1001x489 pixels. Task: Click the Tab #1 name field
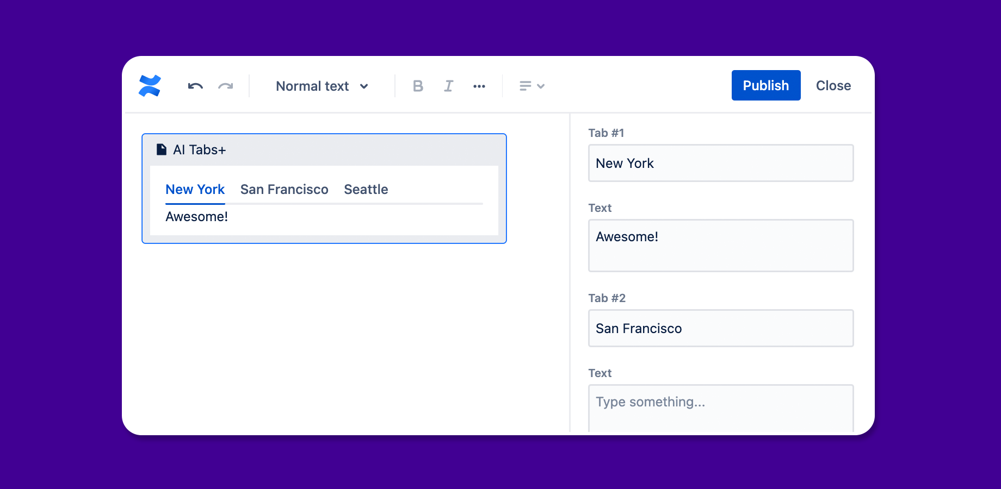[x=720, y=163]
